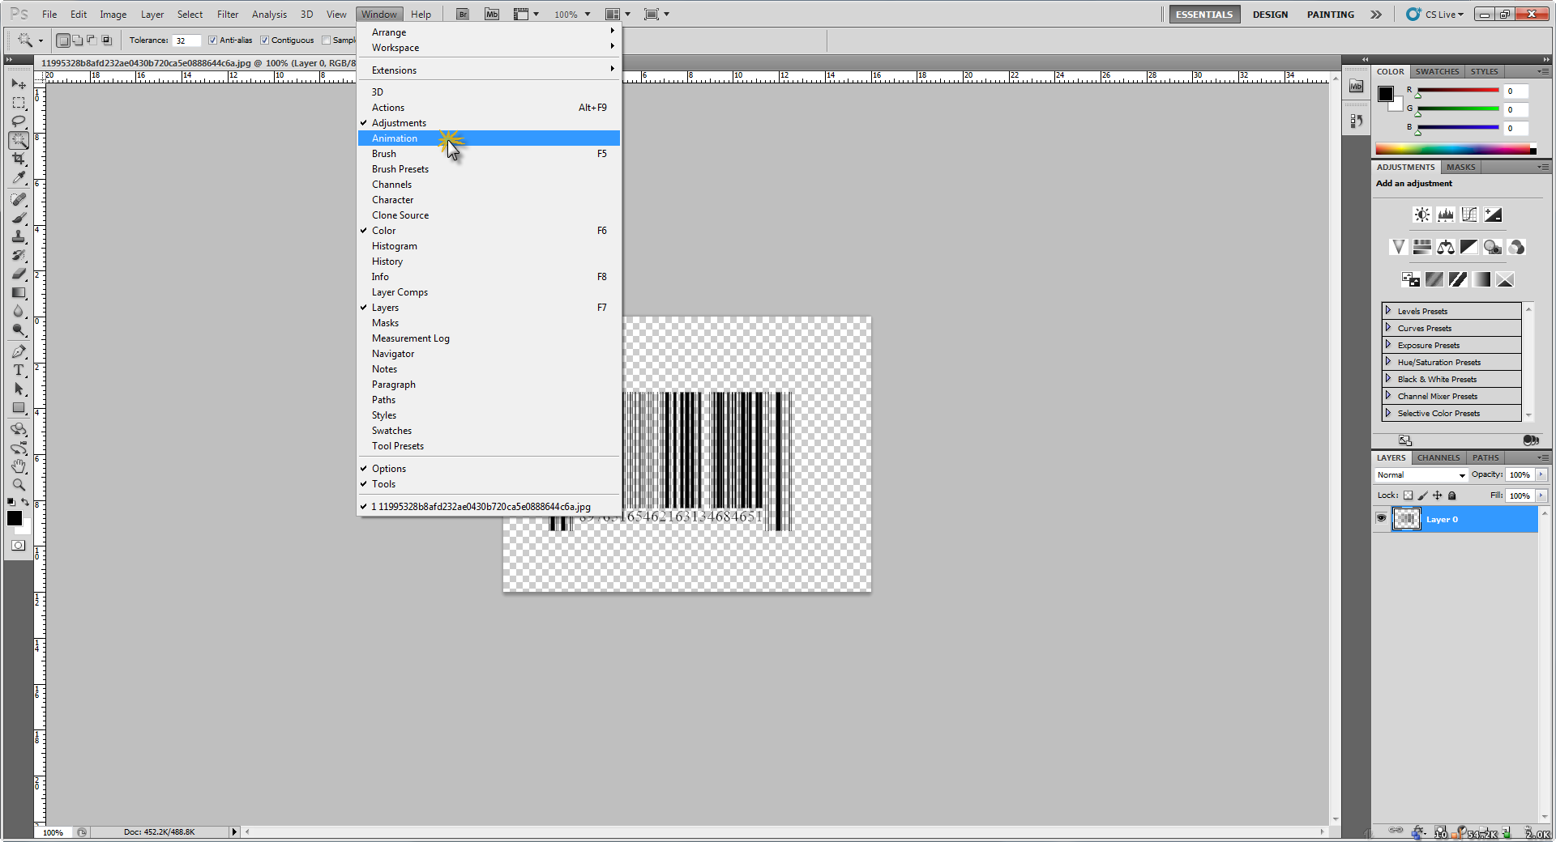Open the Filter menu
Screen dimensions: 1556x842
coord(228,15)
